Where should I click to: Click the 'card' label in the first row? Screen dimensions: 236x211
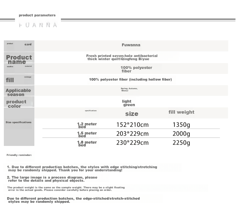click(28, 44)
